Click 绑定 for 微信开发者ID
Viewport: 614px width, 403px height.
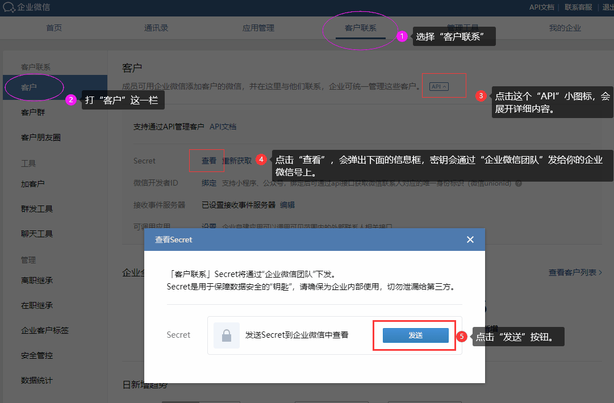point(208,183)
